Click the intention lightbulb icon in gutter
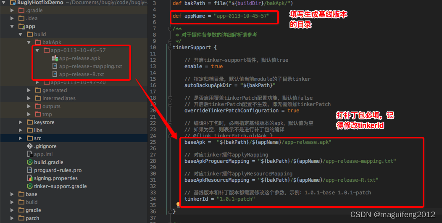The width and height of the screenshot is (442, 223). coord(178,205)
